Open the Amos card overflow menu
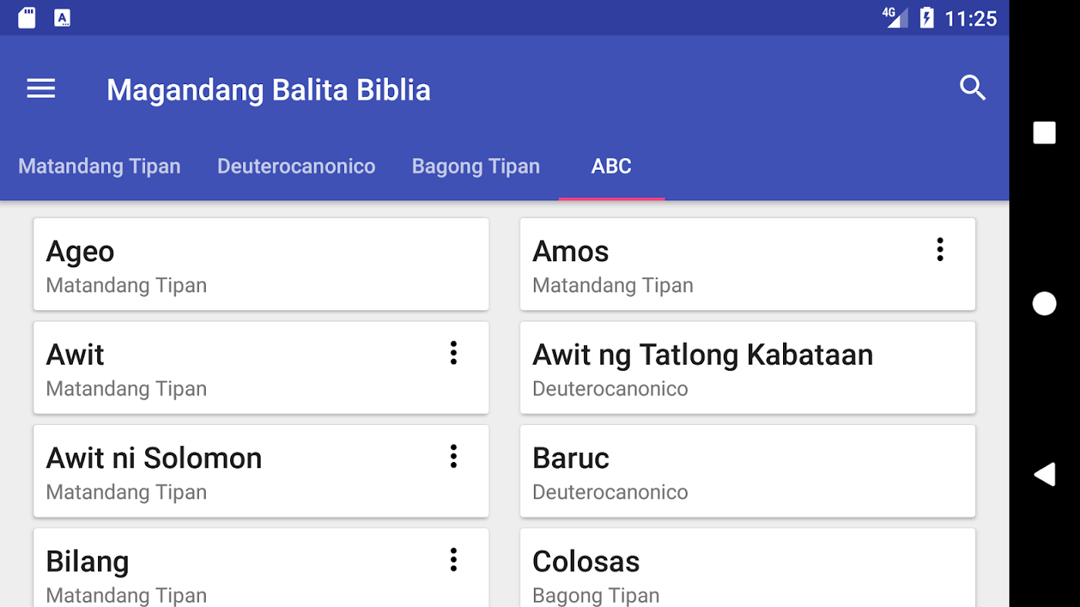Image resolution: width=1080 pixels, height=607 pixels. point(939,250)
